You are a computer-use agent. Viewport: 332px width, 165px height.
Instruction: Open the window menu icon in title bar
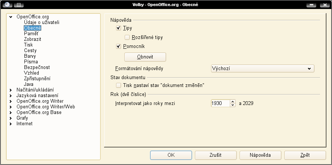tap(8, 4)
